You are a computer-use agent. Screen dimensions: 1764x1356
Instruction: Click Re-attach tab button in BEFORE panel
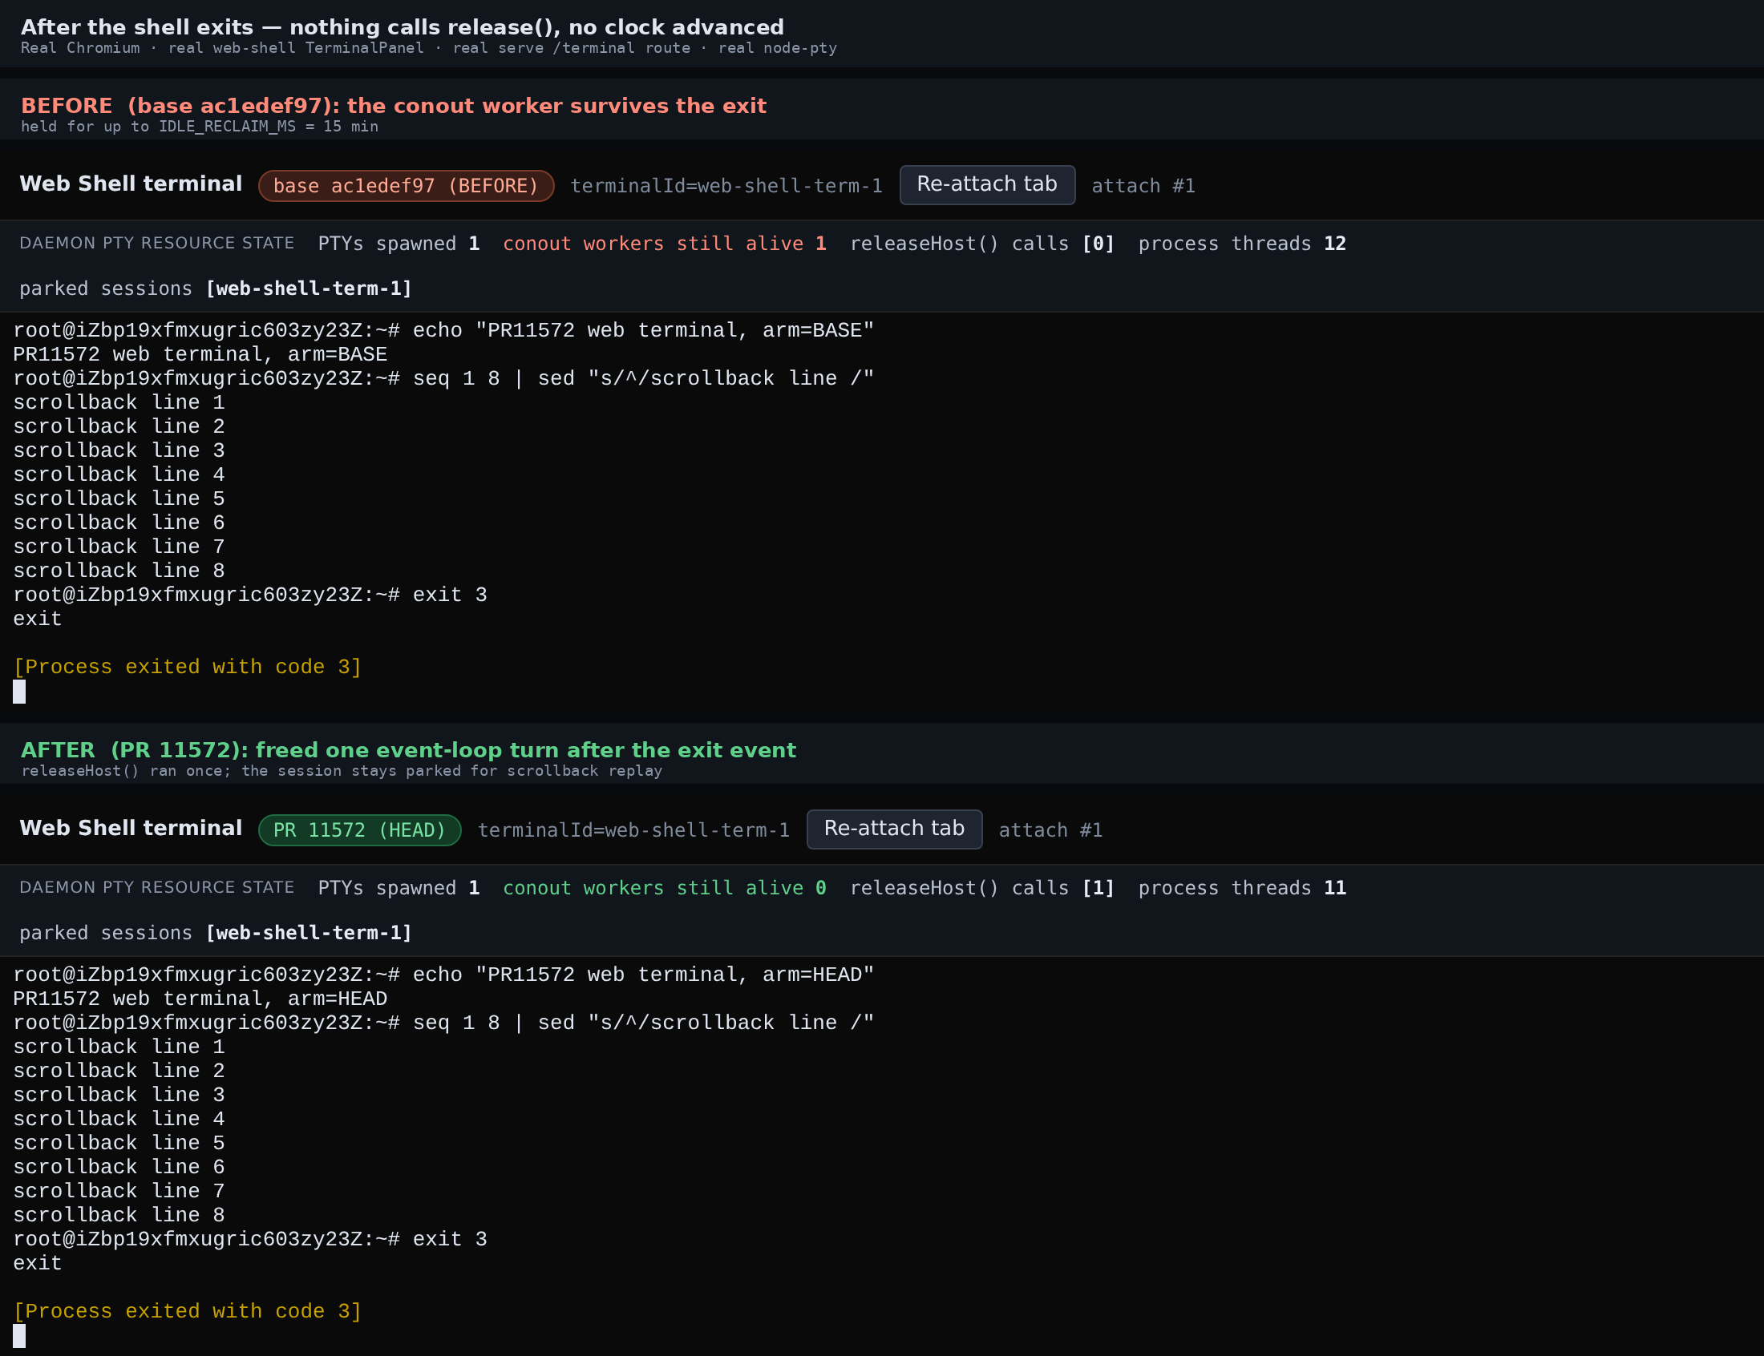pos(986,185)
